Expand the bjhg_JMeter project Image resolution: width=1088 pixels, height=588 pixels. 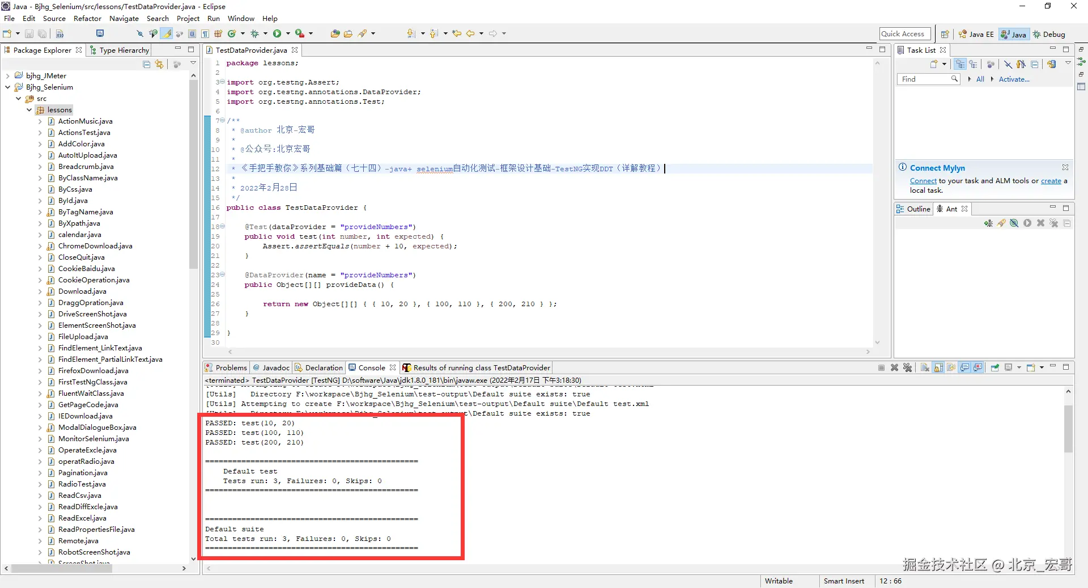(x=7, y=75)
